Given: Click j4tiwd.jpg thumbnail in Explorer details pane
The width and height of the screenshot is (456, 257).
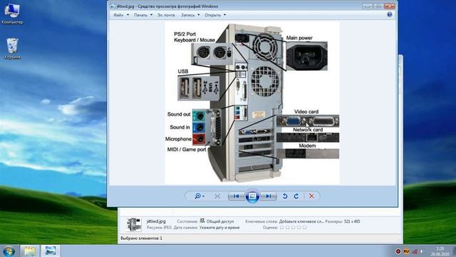Looking at the screenshot, I should pos(134,224).
